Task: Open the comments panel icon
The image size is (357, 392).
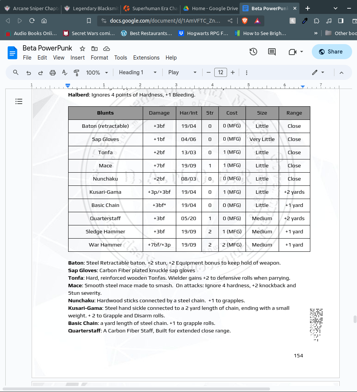Action: pos(272,52)
